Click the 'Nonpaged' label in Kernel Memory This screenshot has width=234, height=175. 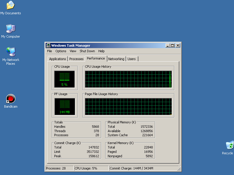pyautogui.click(x=115, y=156)
